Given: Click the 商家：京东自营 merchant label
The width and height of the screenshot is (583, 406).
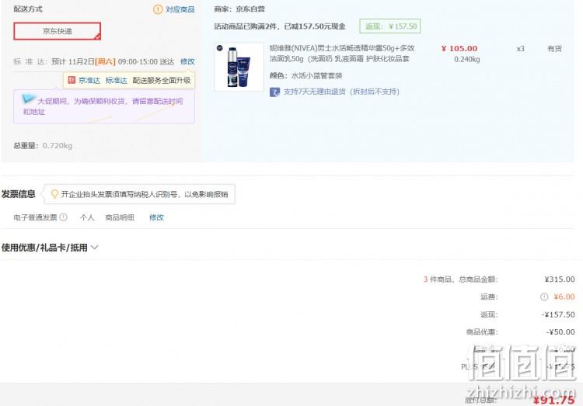Looking at the screenshot, I should click(x=239, y=9).
